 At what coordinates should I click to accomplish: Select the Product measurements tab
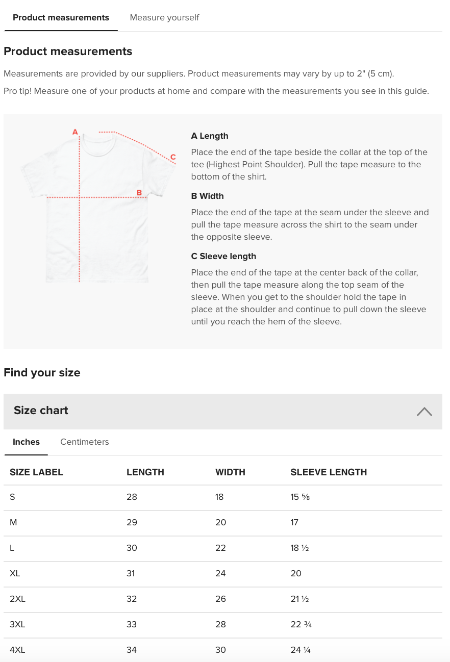pos(61,18)
